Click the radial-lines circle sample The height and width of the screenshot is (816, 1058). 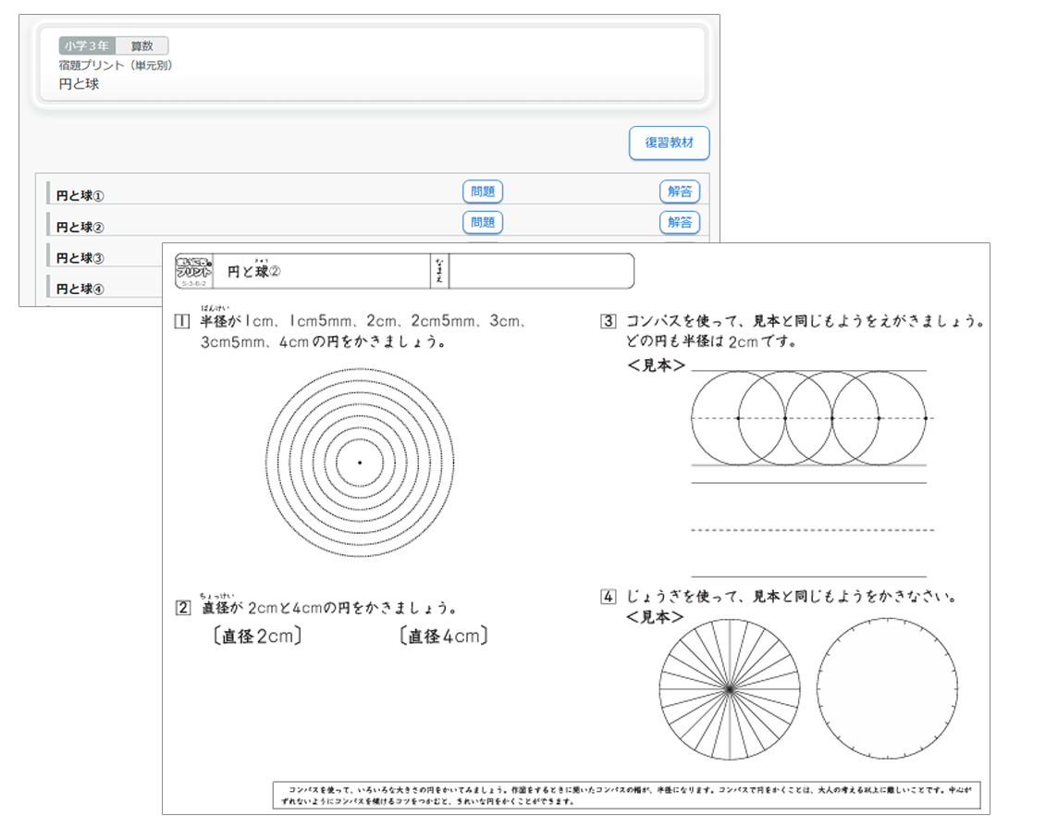(x=730, y=689)
